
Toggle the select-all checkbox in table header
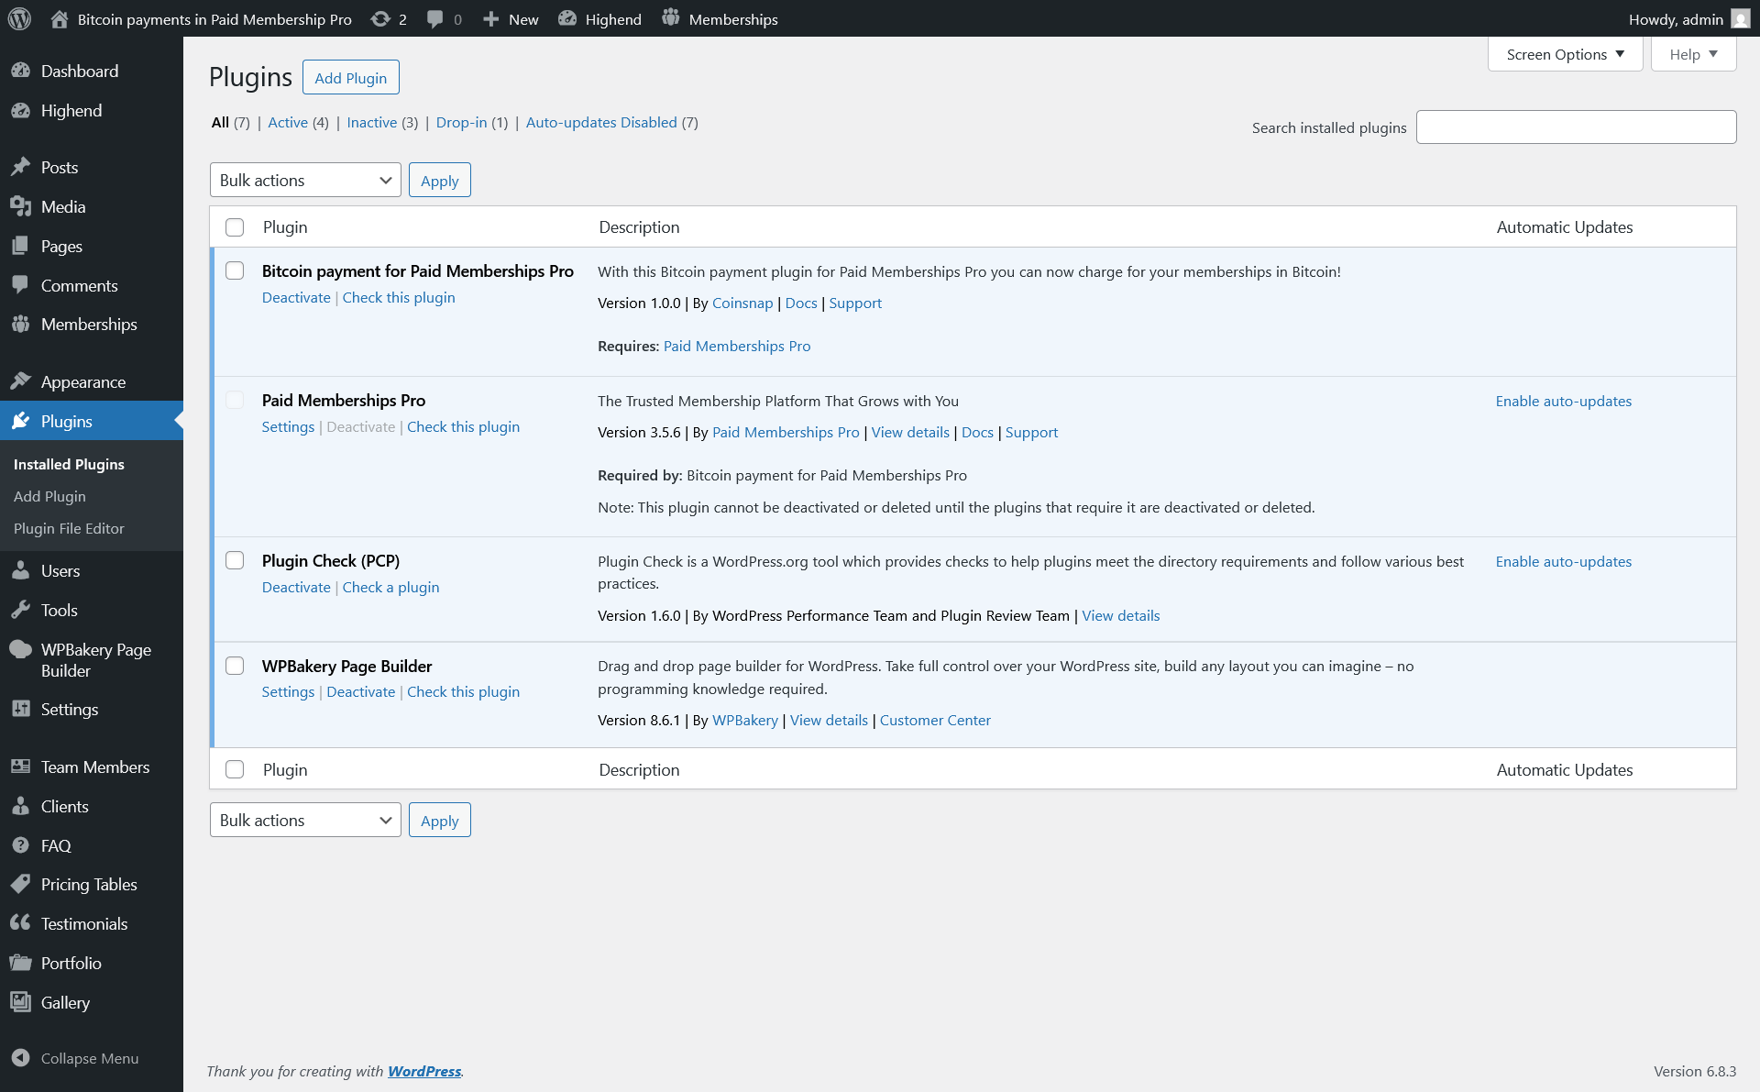(235, 226)
